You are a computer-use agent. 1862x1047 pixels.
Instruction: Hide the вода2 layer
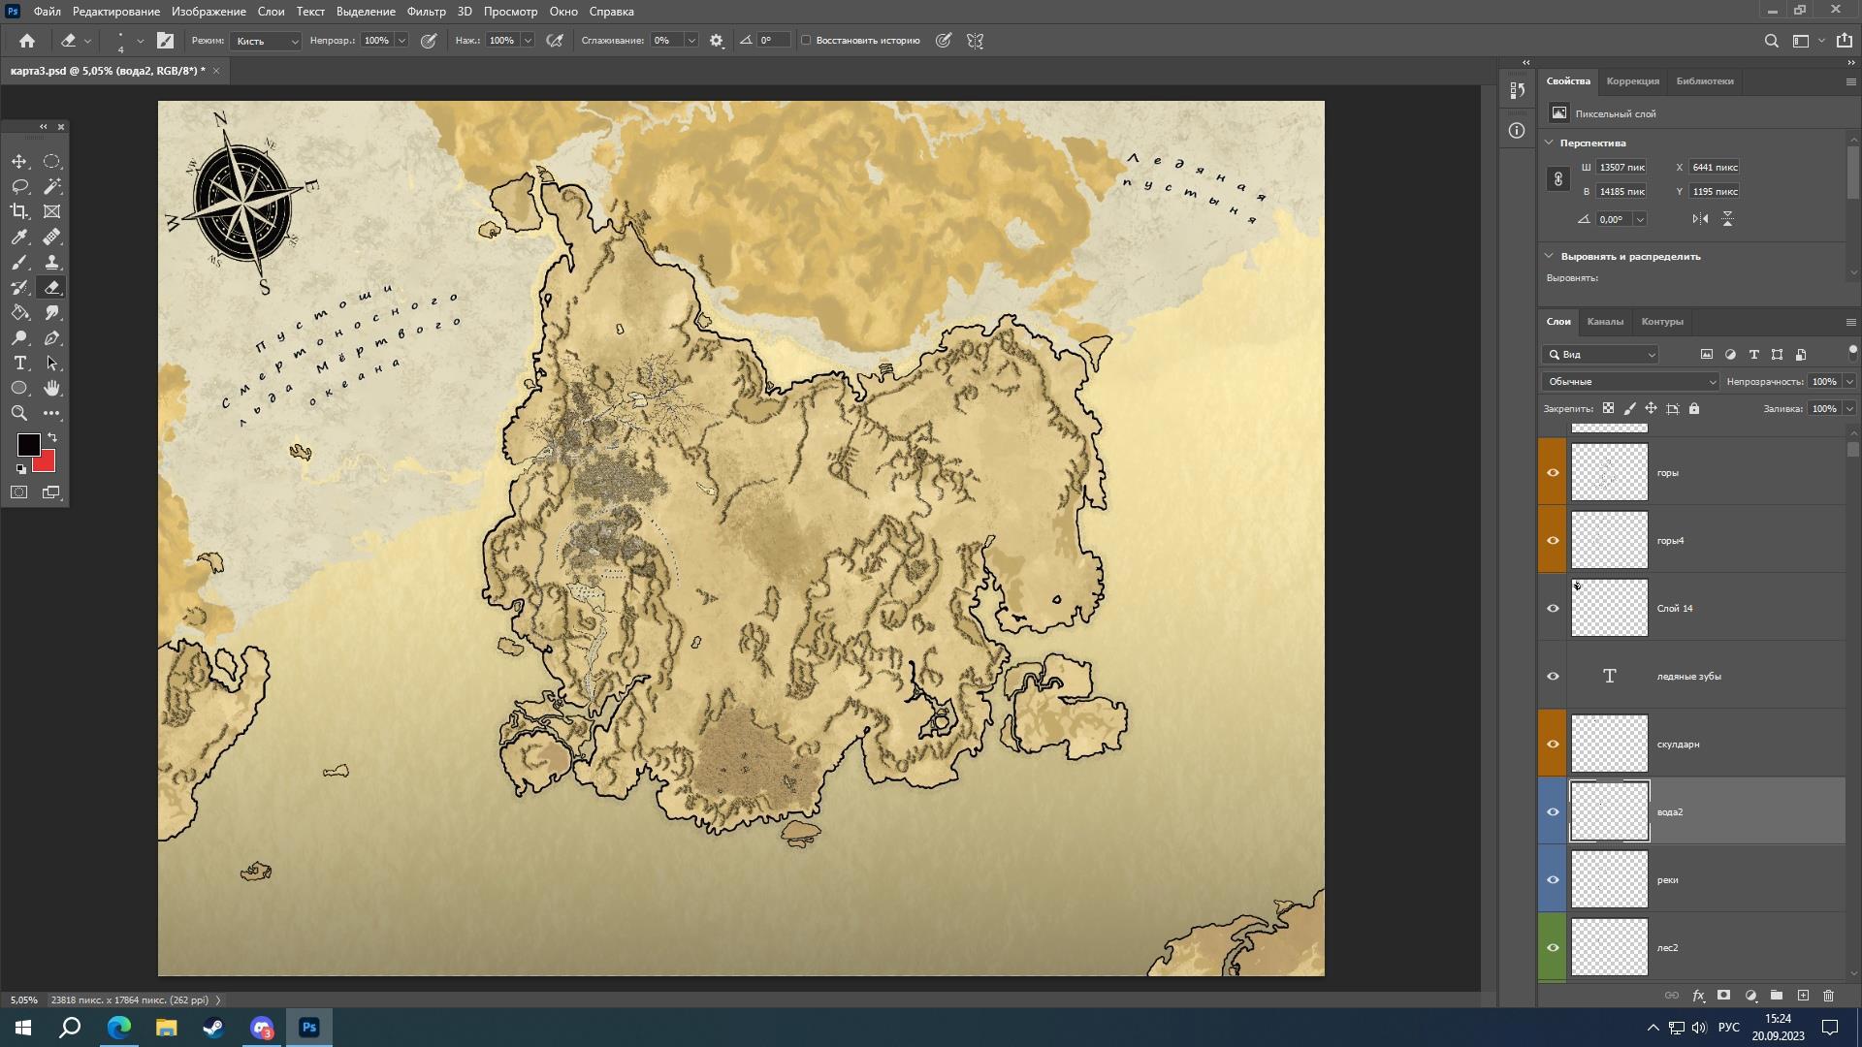(1553, 812)
